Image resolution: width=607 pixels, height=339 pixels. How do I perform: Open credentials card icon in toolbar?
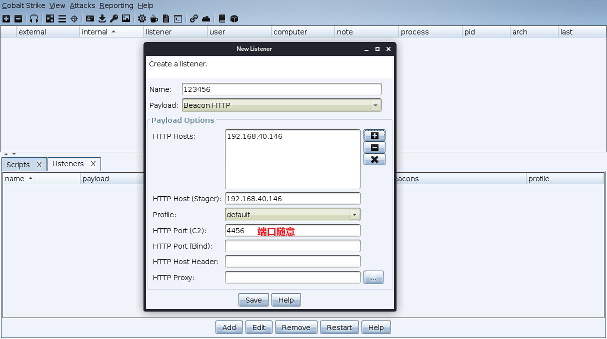coord(90,19)
